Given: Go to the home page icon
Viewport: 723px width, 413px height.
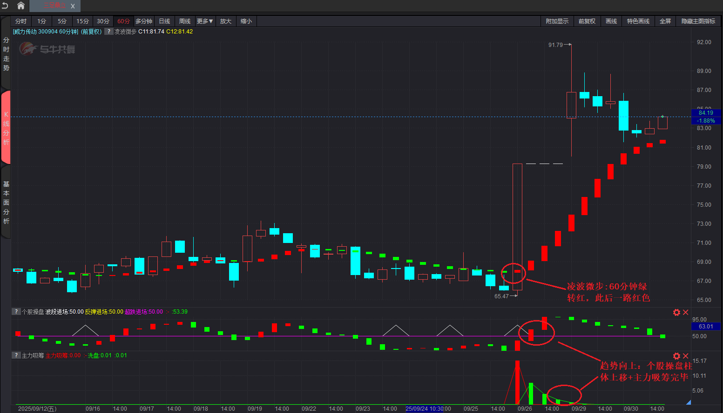Looking at the screenshot, I should tap(21, 6).
